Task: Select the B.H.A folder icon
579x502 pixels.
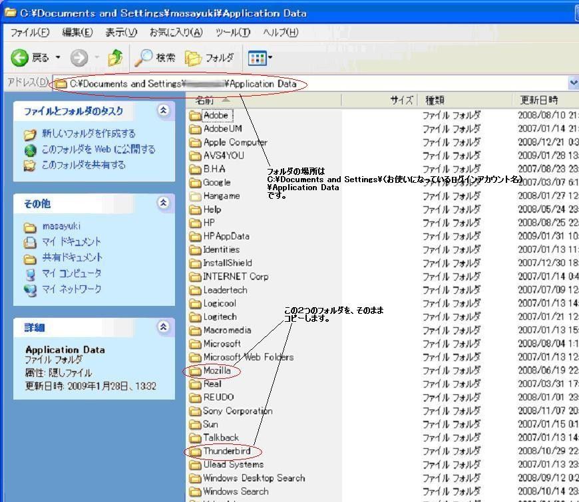Action: pyautogui.click(x=196, y=170)
